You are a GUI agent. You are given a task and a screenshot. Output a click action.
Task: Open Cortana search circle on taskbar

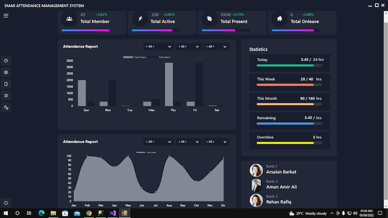[x=17, y=213]
